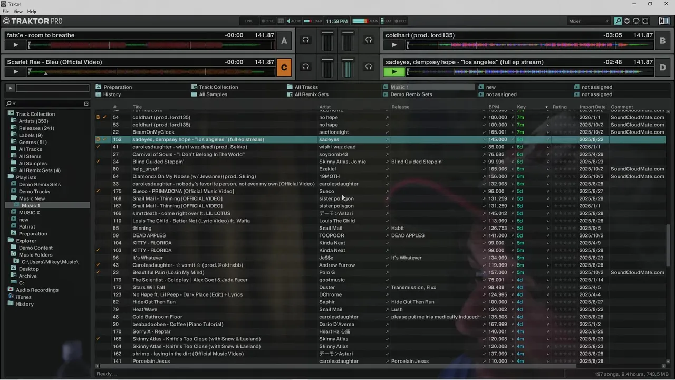Click the headphones cruise icon in header

(637, 21)
